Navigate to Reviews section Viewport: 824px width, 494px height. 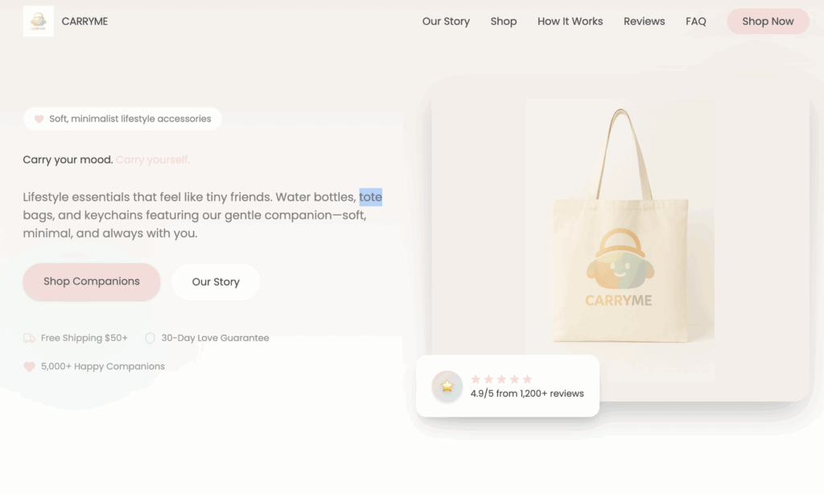click(x=645, y=22)
